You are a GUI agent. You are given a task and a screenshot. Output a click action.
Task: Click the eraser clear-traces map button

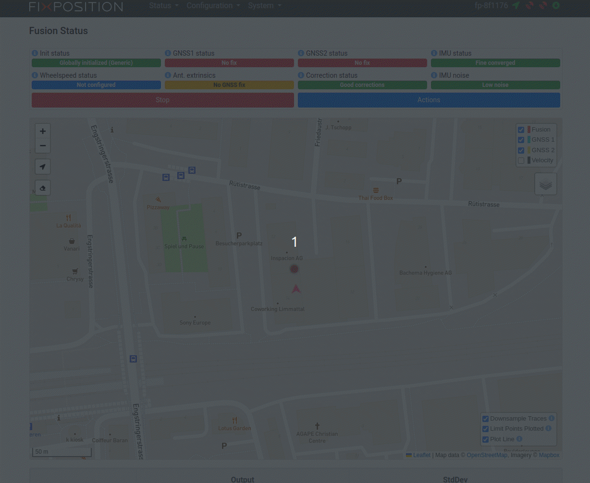tap(43, 188)
